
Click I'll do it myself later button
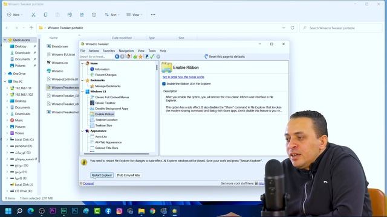click(x=129, y=175)
